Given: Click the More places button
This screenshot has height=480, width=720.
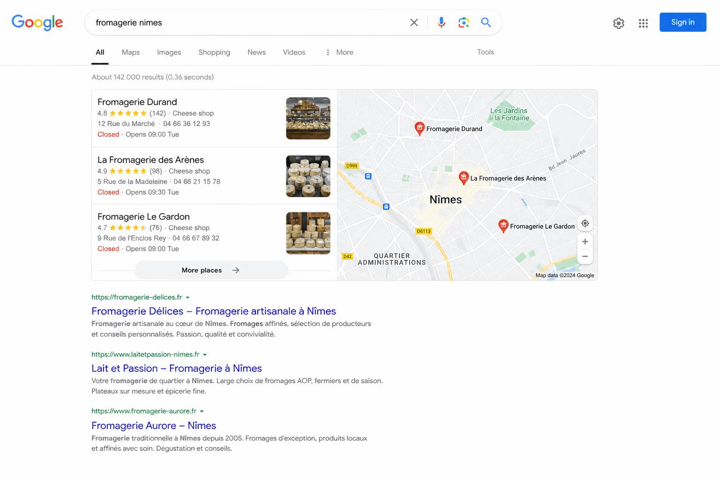Looking at the screenshot, I should click(211, 270).
